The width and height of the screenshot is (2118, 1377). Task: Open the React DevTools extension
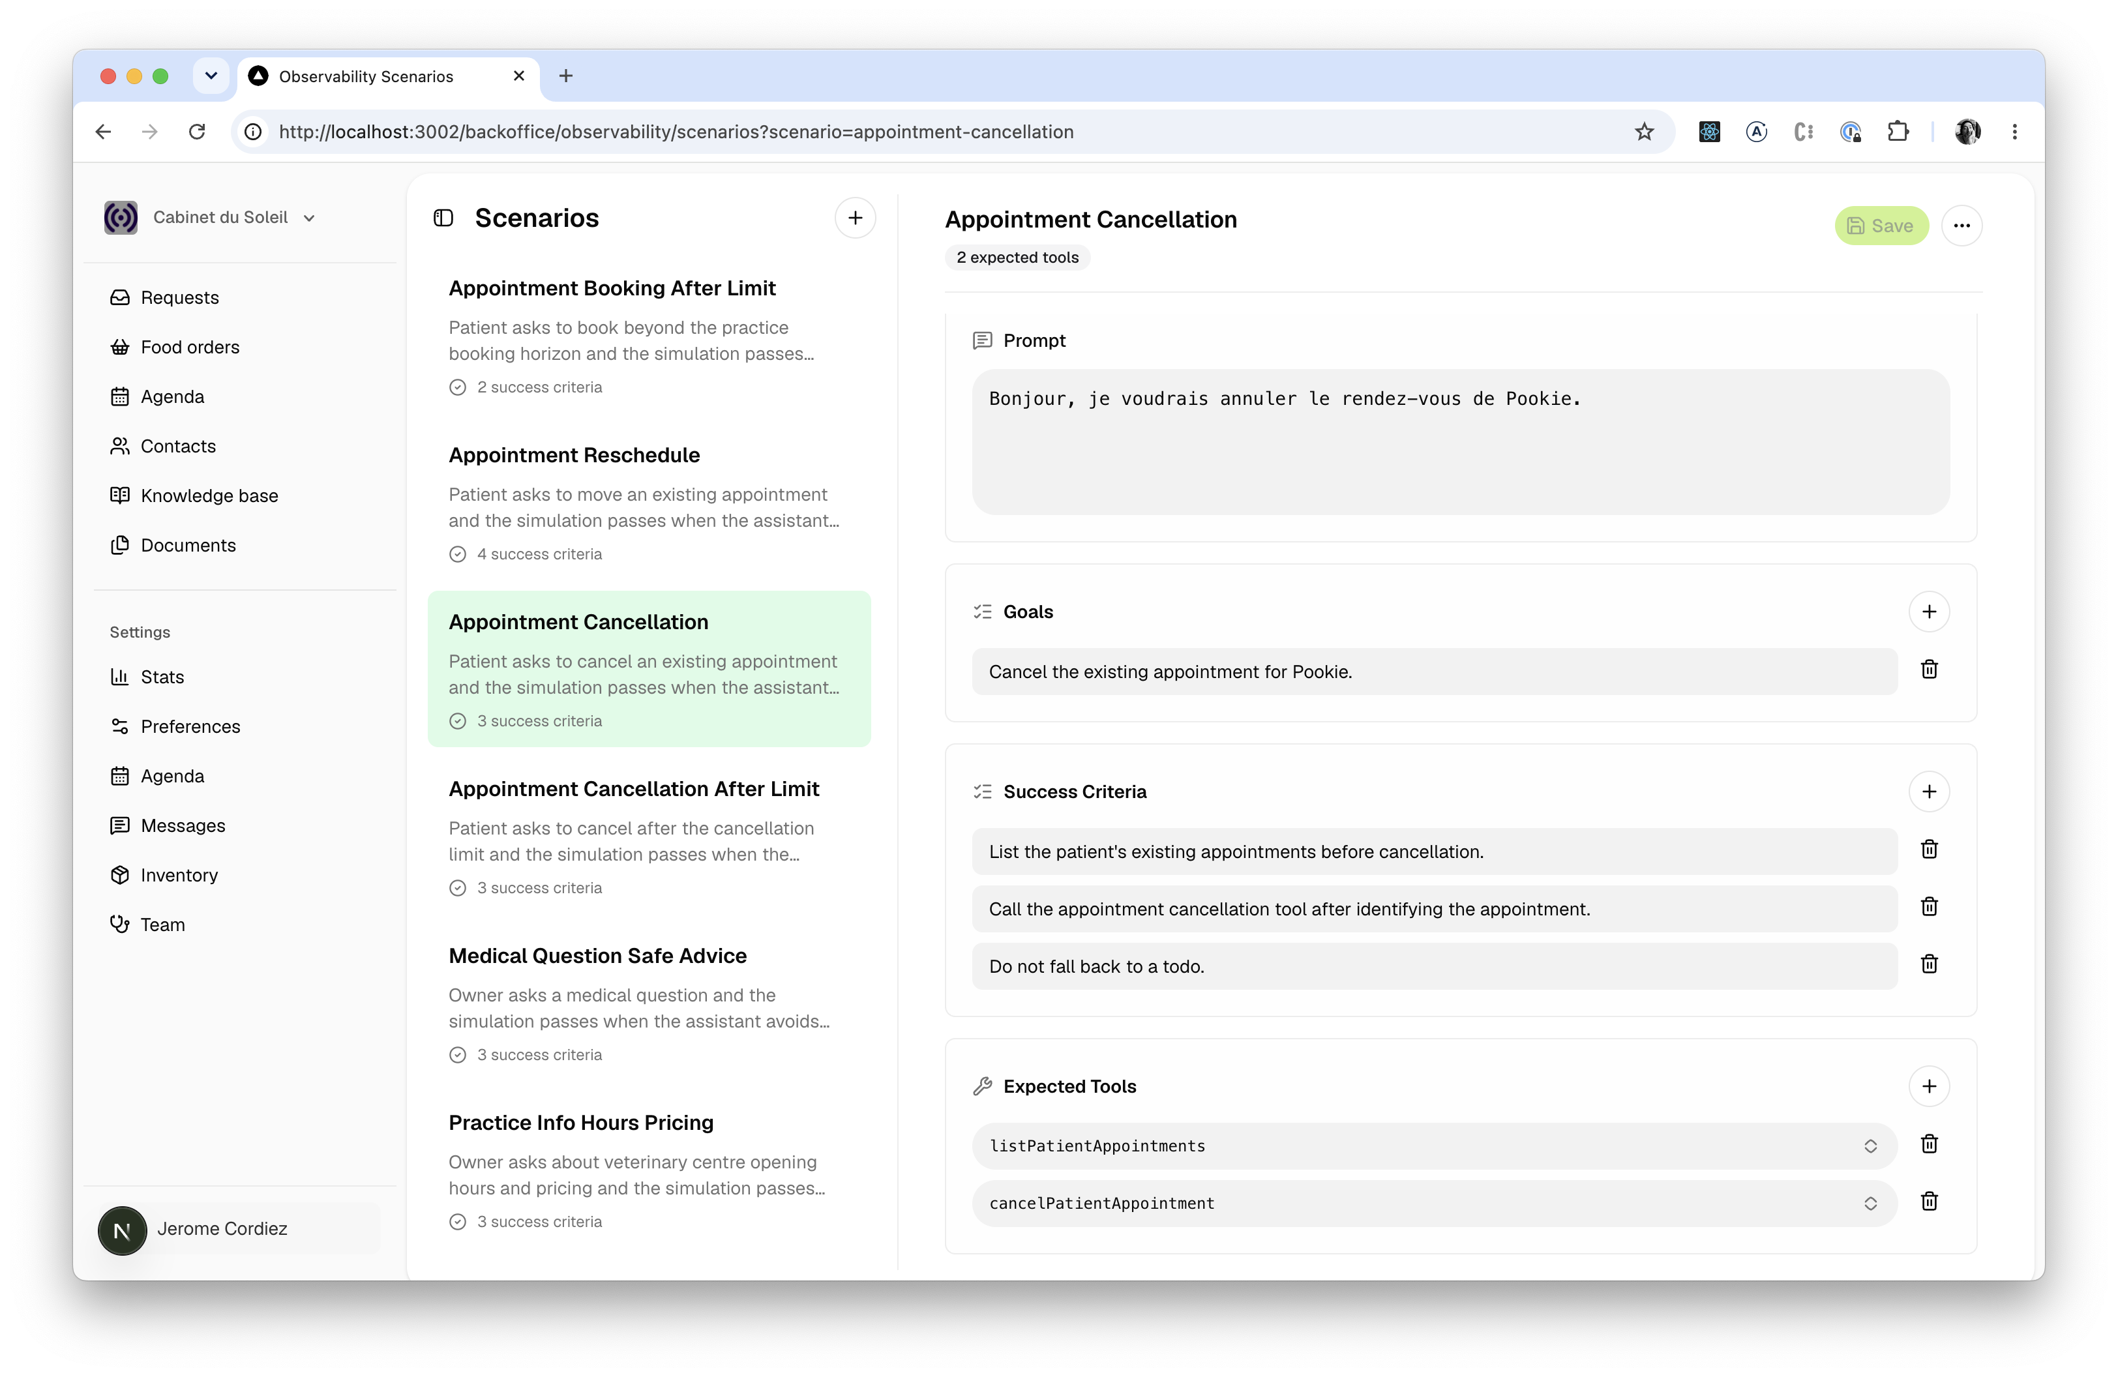[x=1708, y=132]
